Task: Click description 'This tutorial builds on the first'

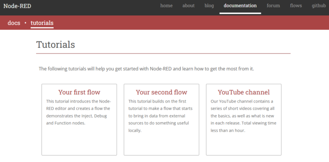Action: pyautogui.click(x=161, y=116)
